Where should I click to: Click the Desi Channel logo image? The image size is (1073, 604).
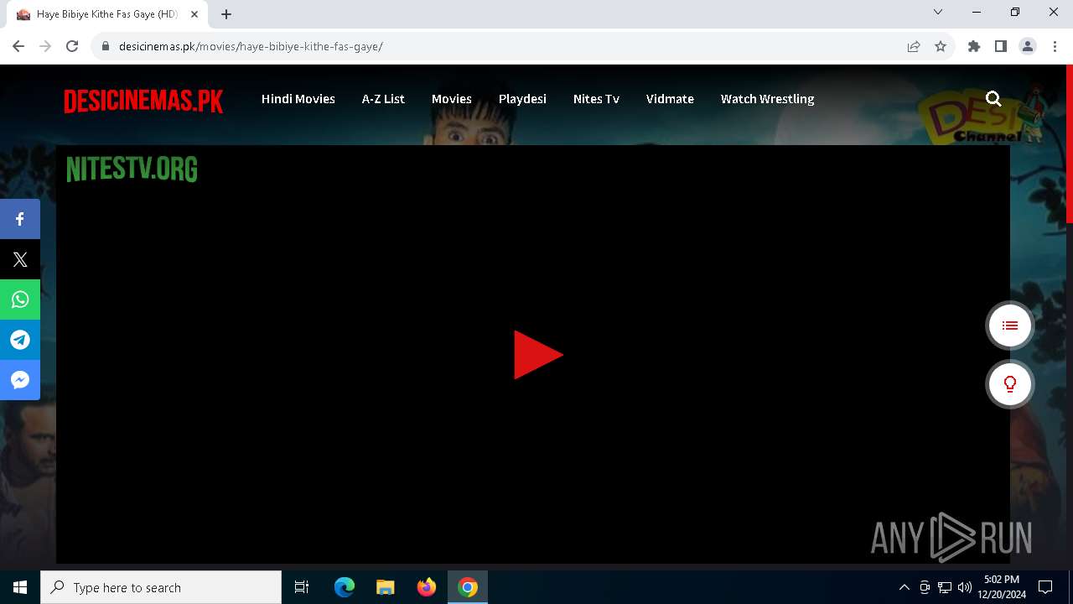982,116
